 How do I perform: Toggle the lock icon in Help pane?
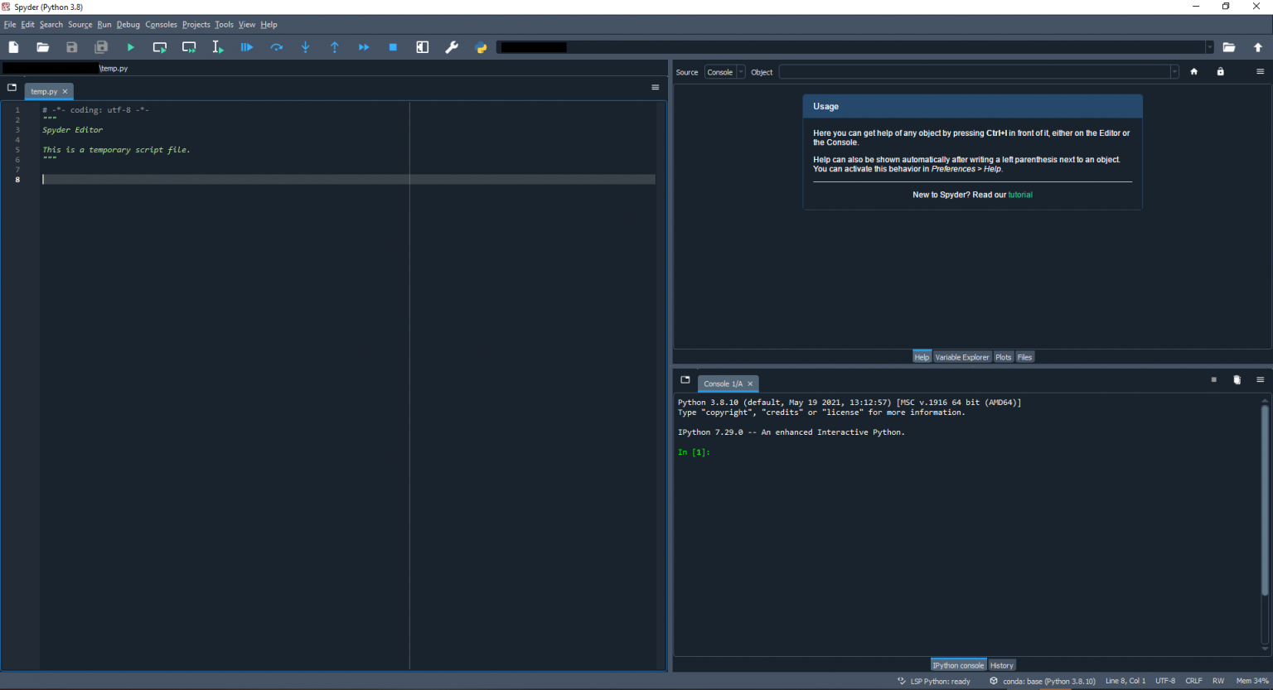1220,72
